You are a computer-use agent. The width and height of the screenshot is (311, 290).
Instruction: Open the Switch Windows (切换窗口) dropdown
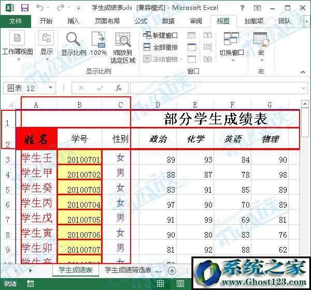pyautogui.click(x=232, y=47)
